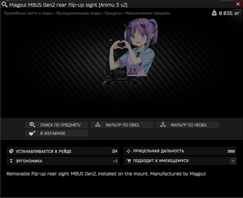Go to Функциональные моды breadcrumb
243x198 pixels.
[x=78, y=13]
